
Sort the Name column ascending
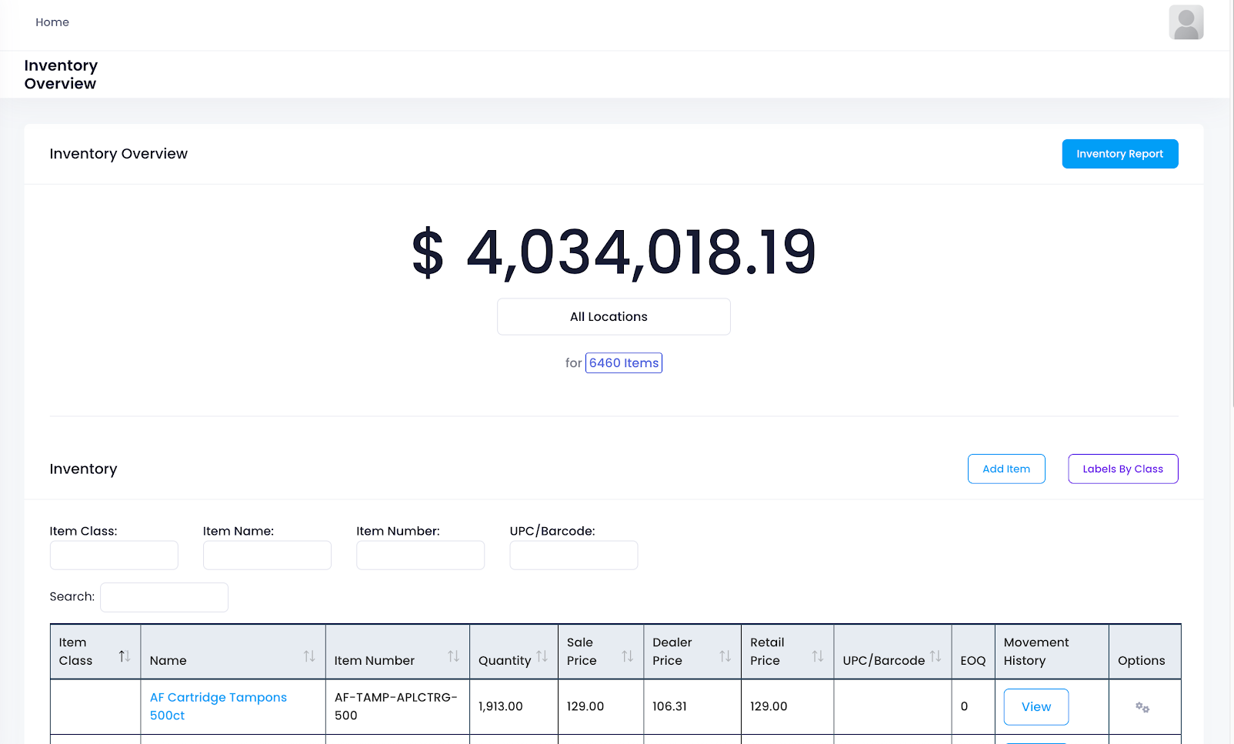click(310, 656)
